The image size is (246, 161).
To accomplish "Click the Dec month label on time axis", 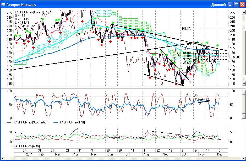I will tap(220, 154).
